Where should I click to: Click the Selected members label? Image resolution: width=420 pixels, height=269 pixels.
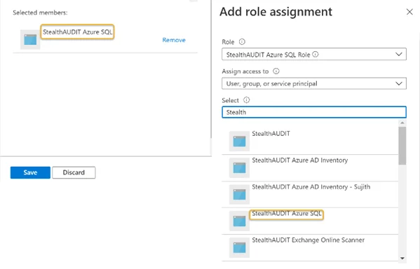40,13
